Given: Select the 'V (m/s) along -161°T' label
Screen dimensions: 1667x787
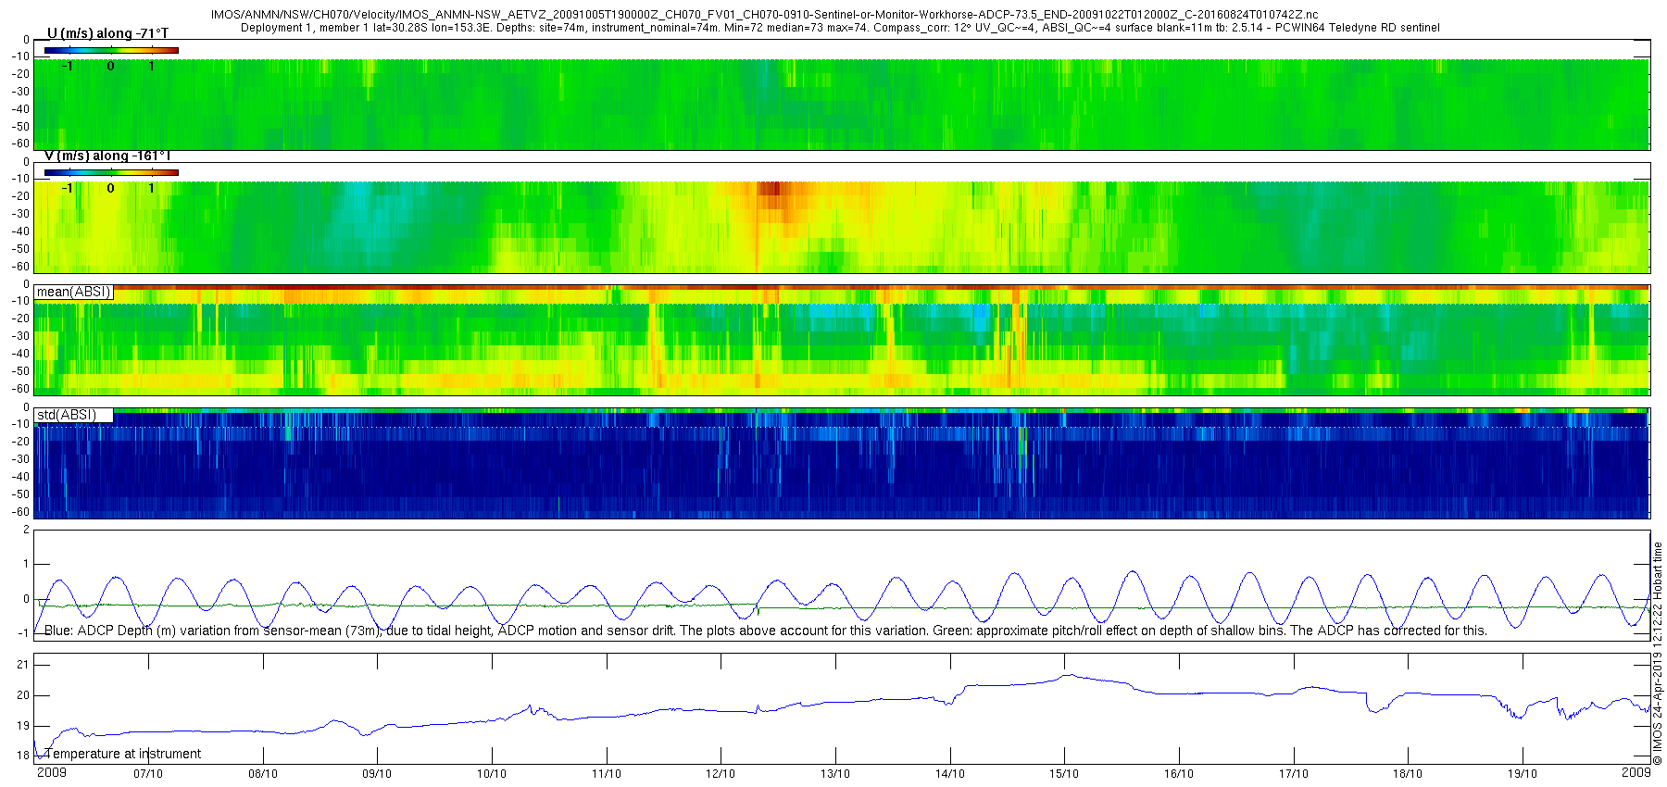Looking at the screenshot, I should tap(107, 156).
